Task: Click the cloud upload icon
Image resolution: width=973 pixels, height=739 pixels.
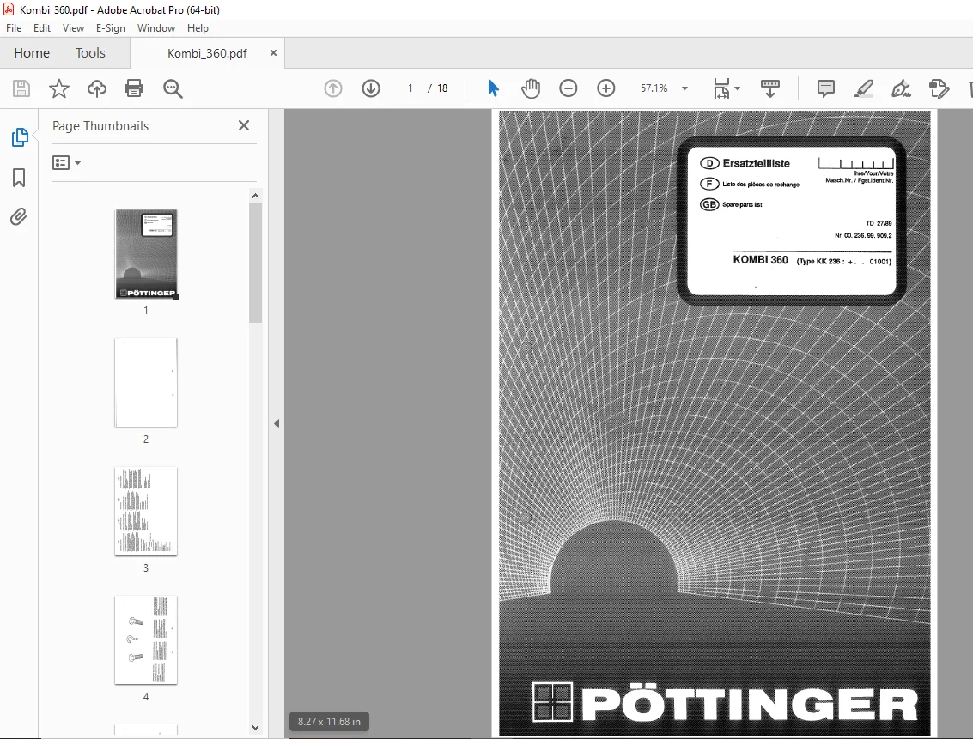Action: [x=96, y=88]
